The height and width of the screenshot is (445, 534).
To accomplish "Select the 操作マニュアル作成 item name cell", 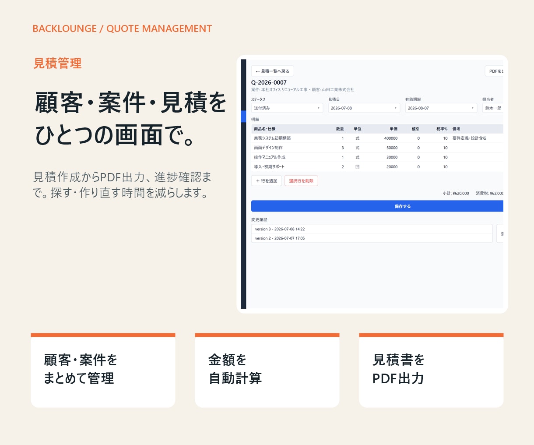I will coord(270,157).
